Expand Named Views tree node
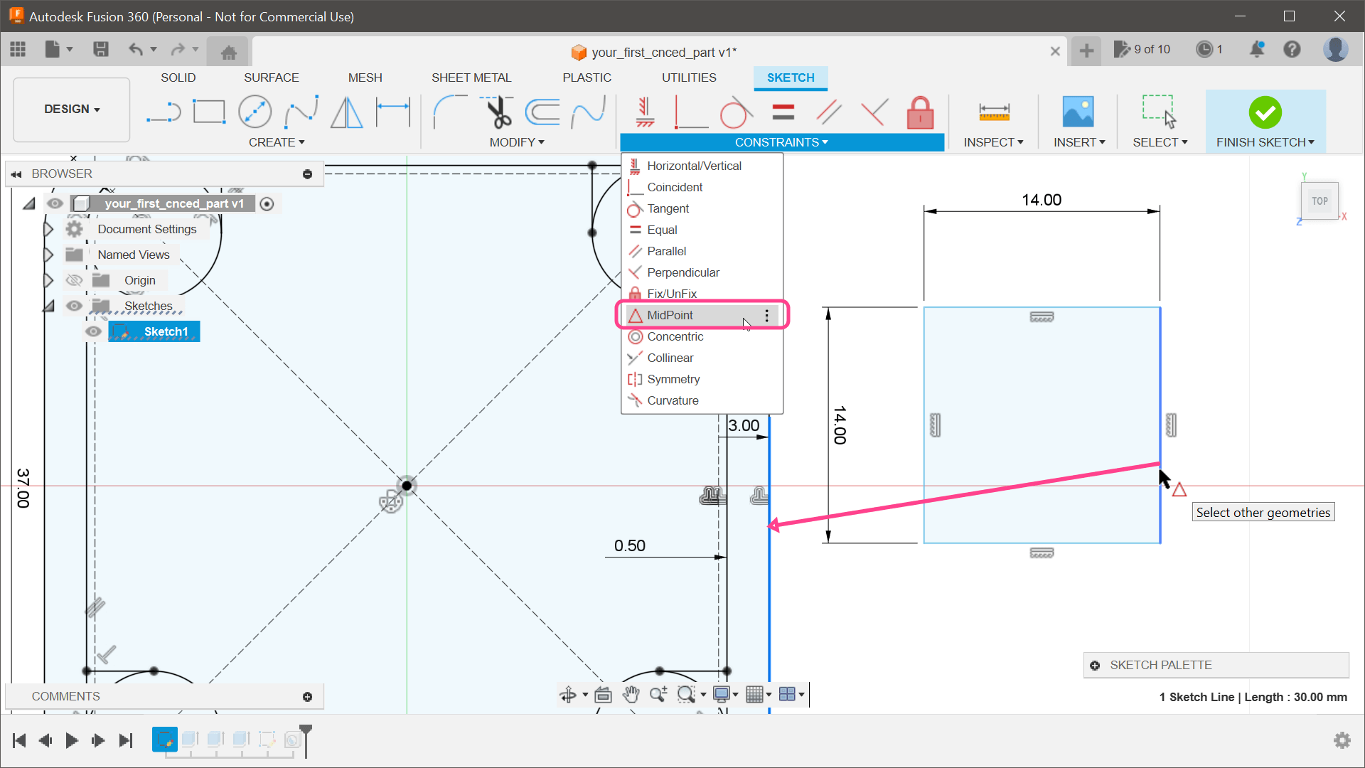Image resolution: width=1365 pixels, height=768 pixels. tap(48, 255)
